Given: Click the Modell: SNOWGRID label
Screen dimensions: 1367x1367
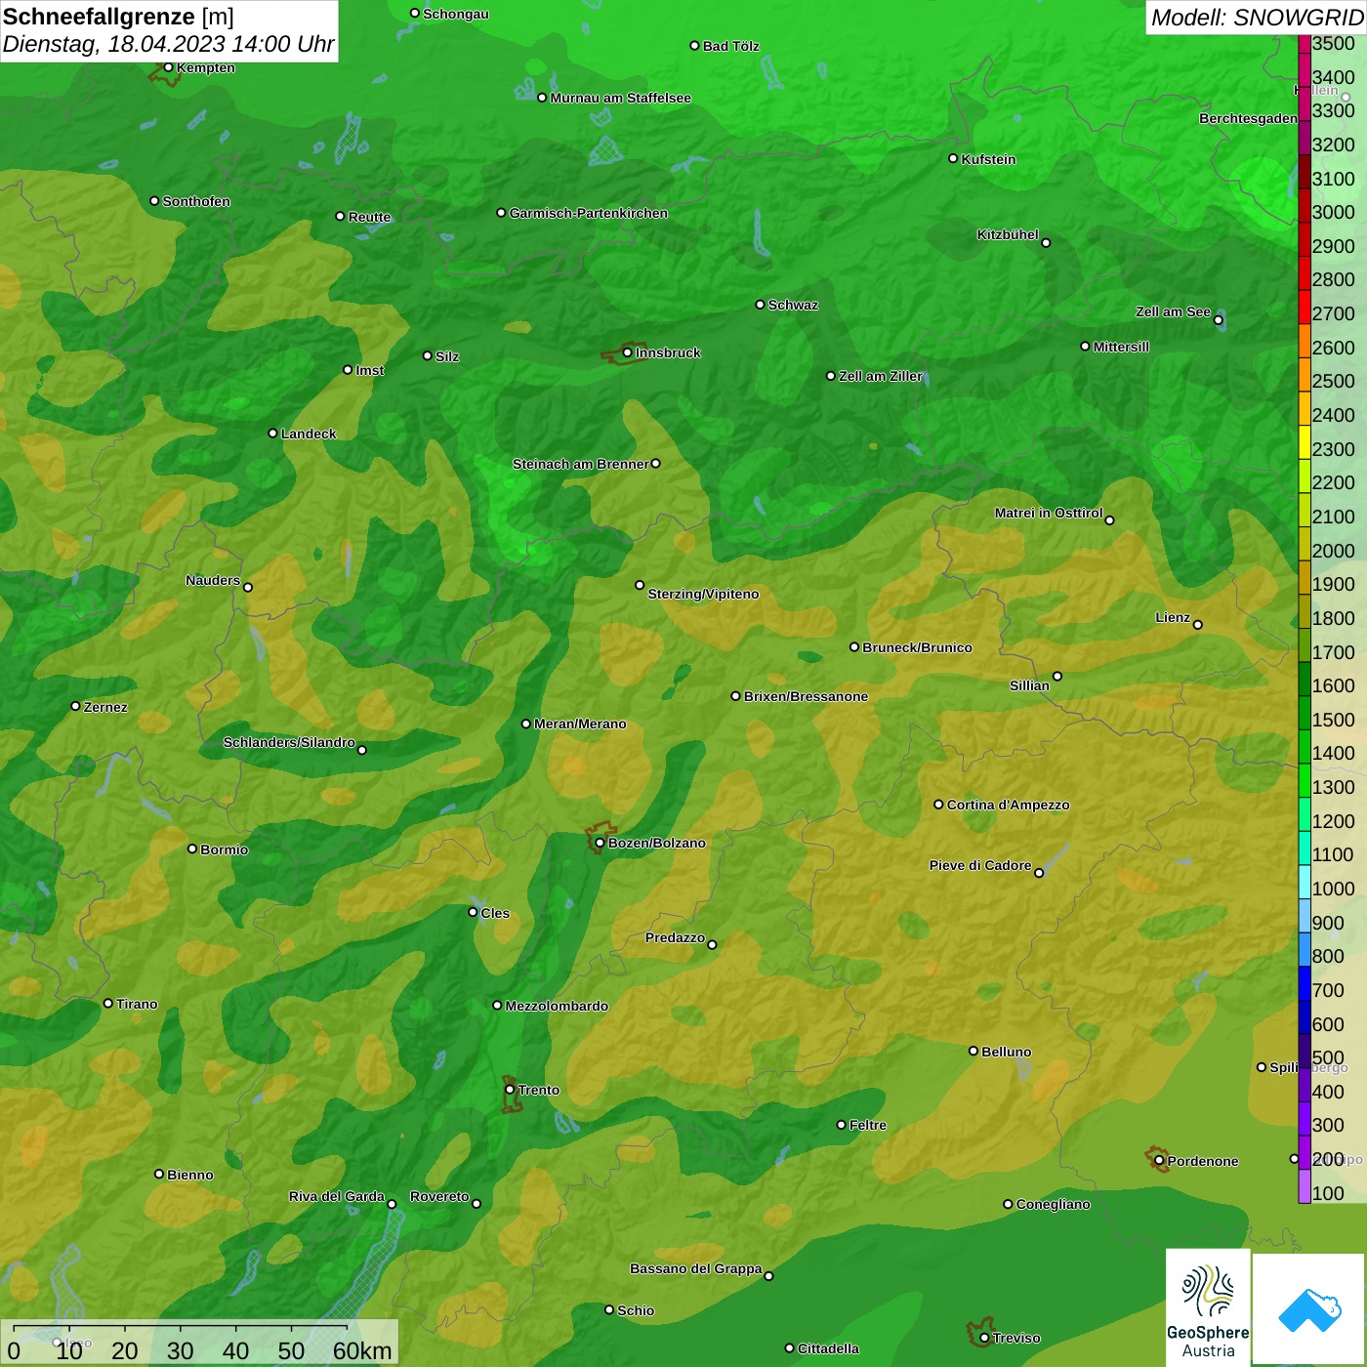Looking at the screenshot, I should point(1257,18).
